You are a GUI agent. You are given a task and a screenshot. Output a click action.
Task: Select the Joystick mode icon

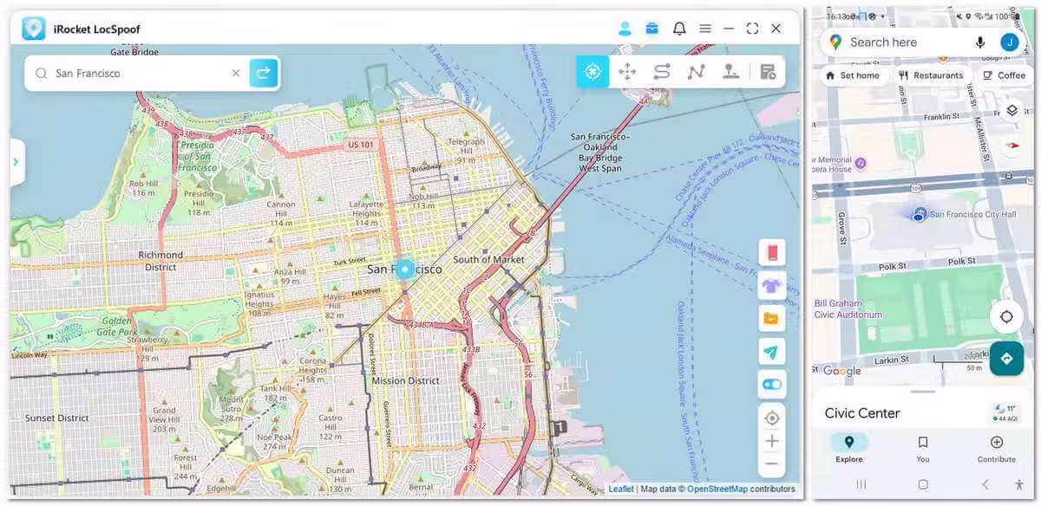tap(730, 72)
